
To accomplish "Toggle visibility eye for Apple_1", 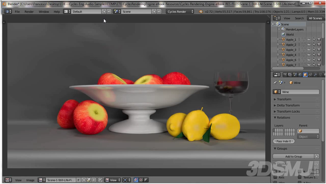I will coord(309,39).
